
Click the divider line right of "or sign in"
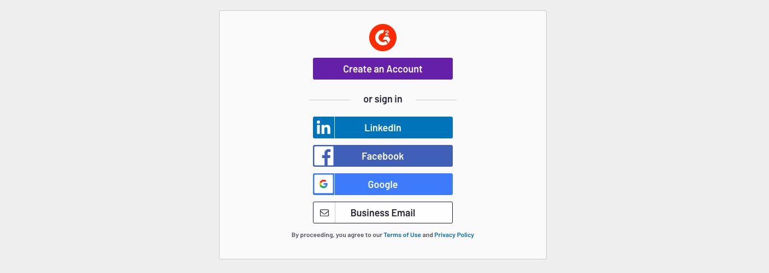pyautogui.click(x=436, y=100)
